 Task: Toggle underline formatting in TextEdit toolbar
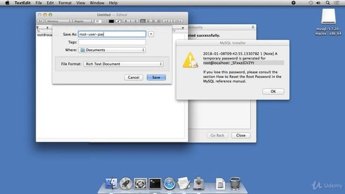(x=135, y=21)
